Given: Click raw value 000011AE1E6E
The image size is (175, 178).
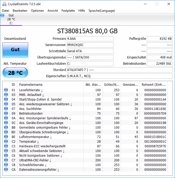Looking at the screenshot, I should [155, 109].
